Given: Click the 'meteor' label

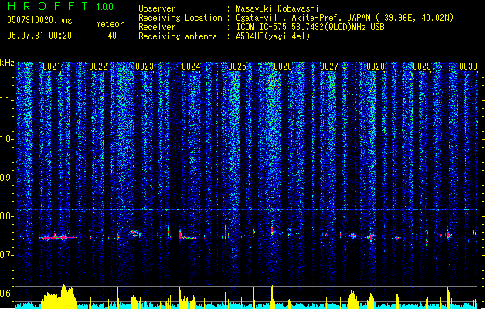Looking at the screenshot, I should tap(110, 24).
